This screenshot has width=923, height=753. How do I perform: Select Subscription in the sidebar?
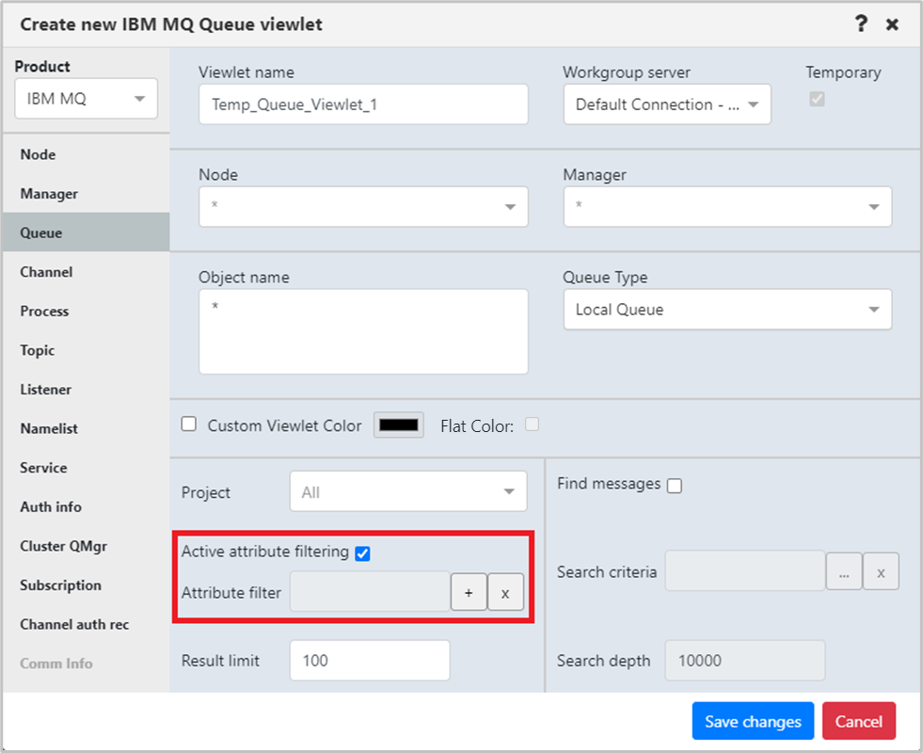click(86, 585)
